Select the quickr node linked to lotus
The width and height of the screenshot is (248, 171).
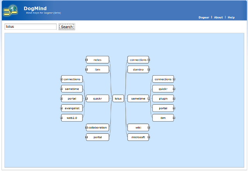click(x=98, y=98)
